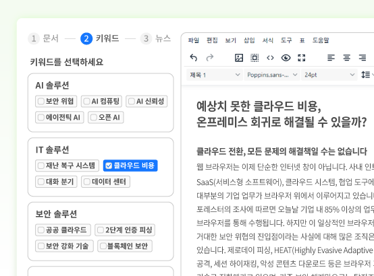Redo the last edit in the editor
The height and width of the screenshot is (276, 374).
210,58
